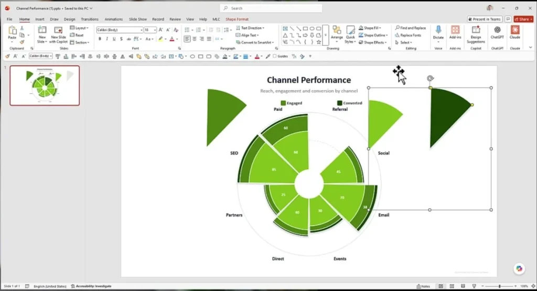Increase font size with the larger A icon
This screenshot has width=537, height=291.
click(160, 30)
